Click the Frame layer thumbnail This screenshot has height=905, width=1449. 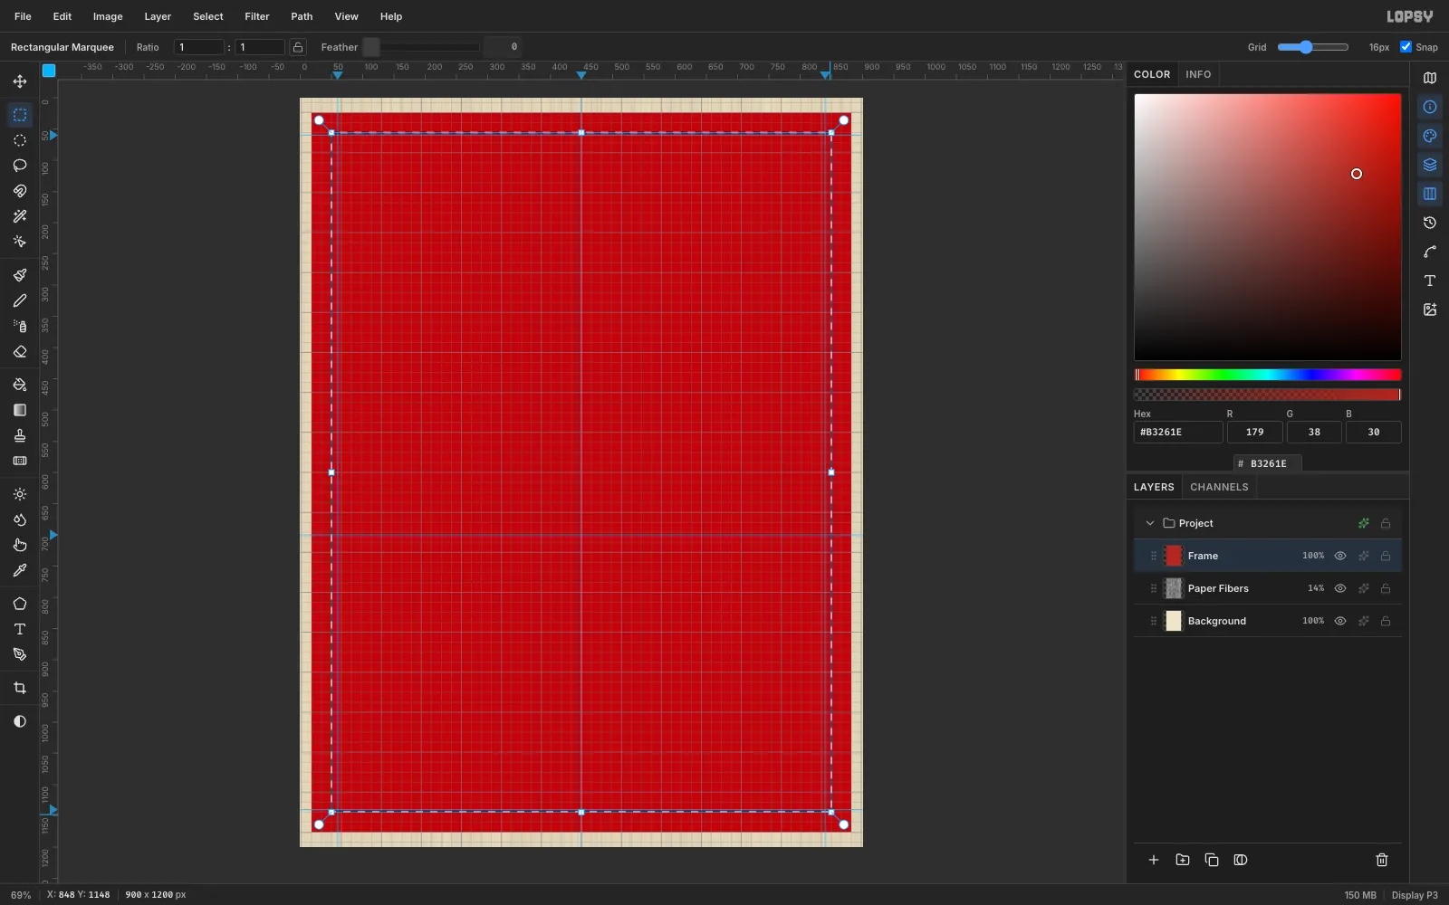pos(1174,556)
